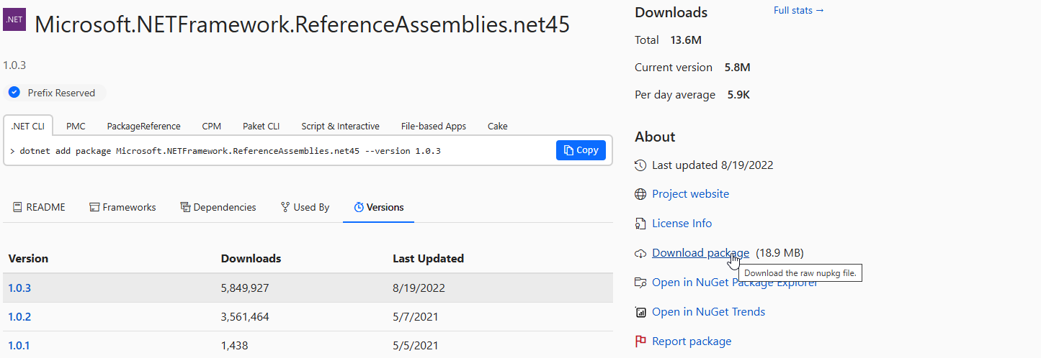The width and height of the screenshot is (1041, 358).
Task: Click the chart icon beside Open in NuGet Trends
Action: point(640,312)
